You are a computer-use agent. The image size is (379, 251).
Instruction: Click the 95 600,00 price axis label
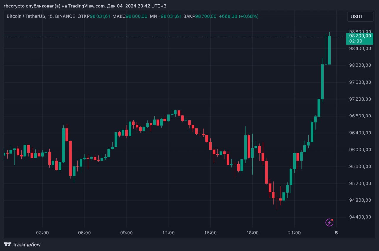(360, 166)
